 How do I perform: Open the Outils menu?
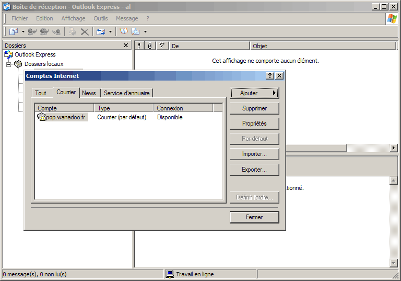(101, 18)
